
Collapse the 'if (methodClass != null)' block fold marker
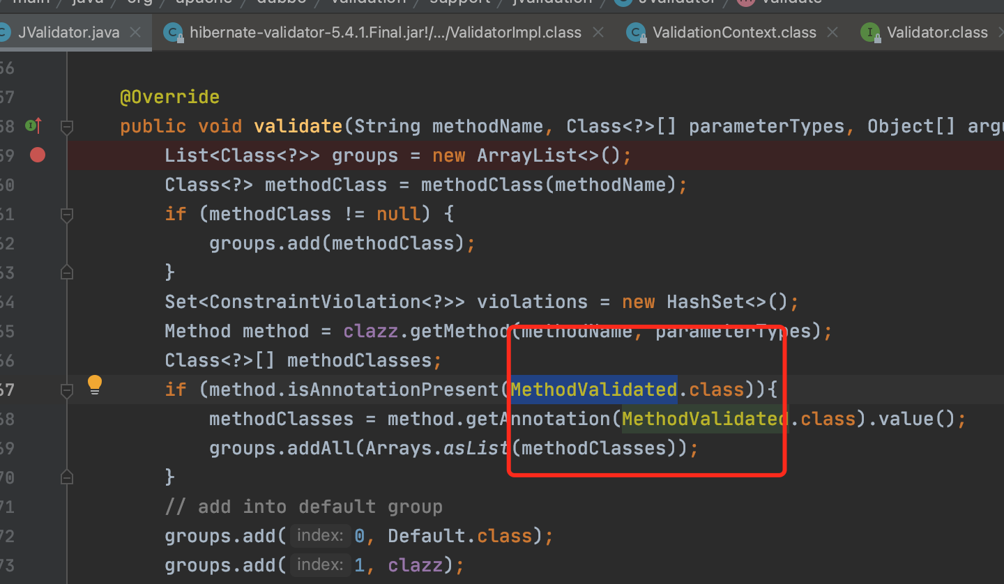pos(67,215)
